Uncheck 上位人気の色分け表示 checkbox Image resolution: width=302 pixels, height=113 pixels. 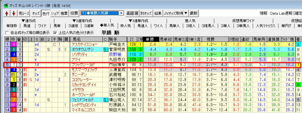[55, 32]
